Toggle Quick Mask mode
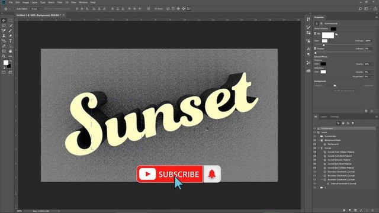 (4, 72)
